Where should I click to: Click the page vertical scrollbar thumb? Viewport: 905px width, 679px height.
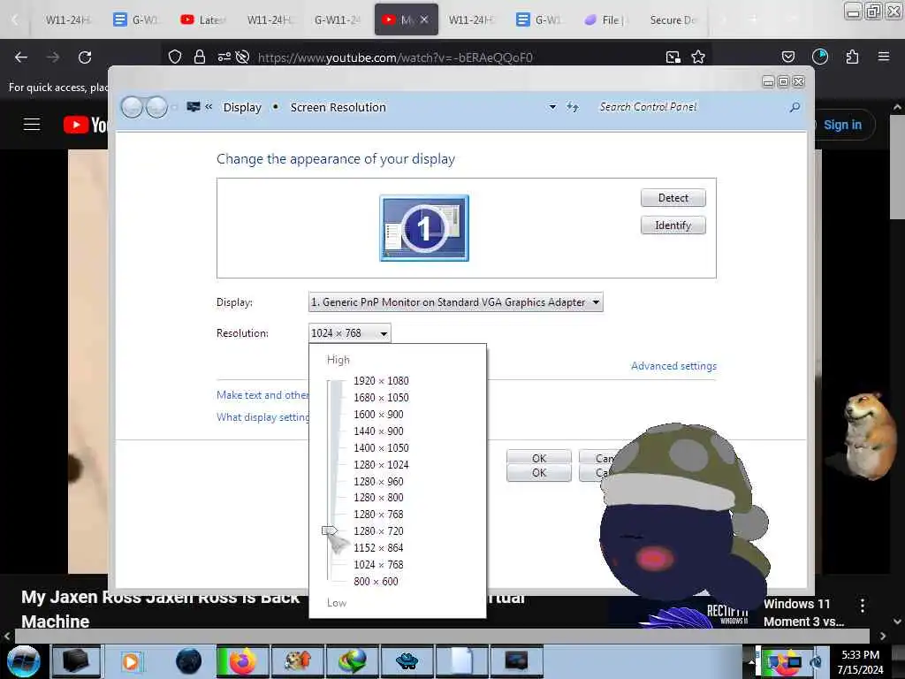point(898,165)
